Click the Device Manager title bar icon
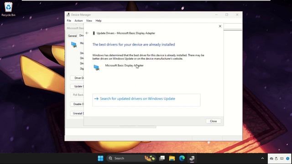 pos(68,15)
